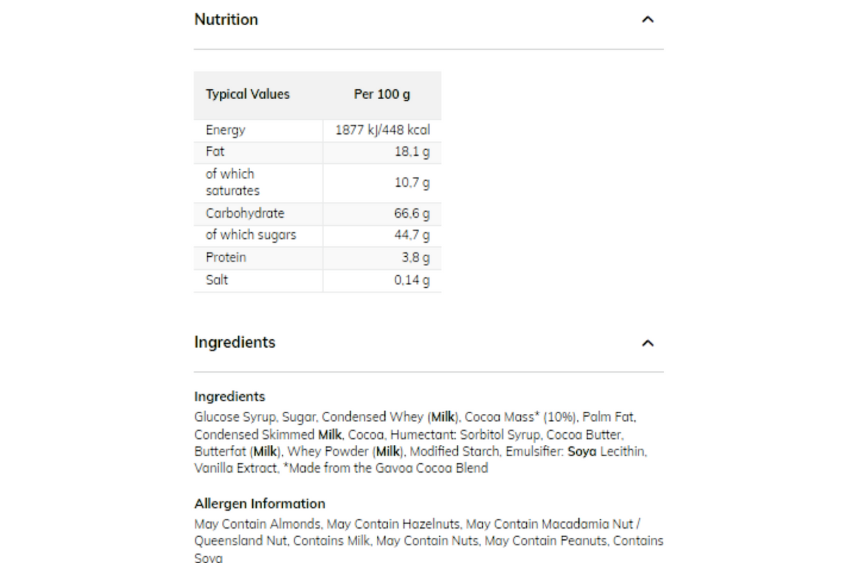The width and height of the screenshot is (845, 563).
Task: Click the Nutrition section heading
Action: (226, 20)
